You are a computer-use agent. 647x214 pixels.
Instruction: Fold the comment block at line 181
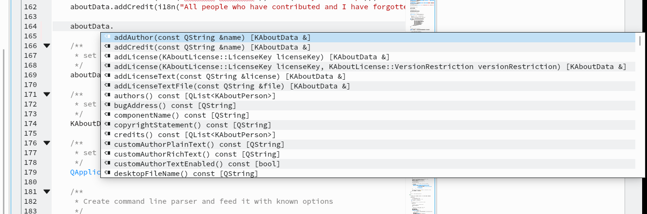coord(47,192)
